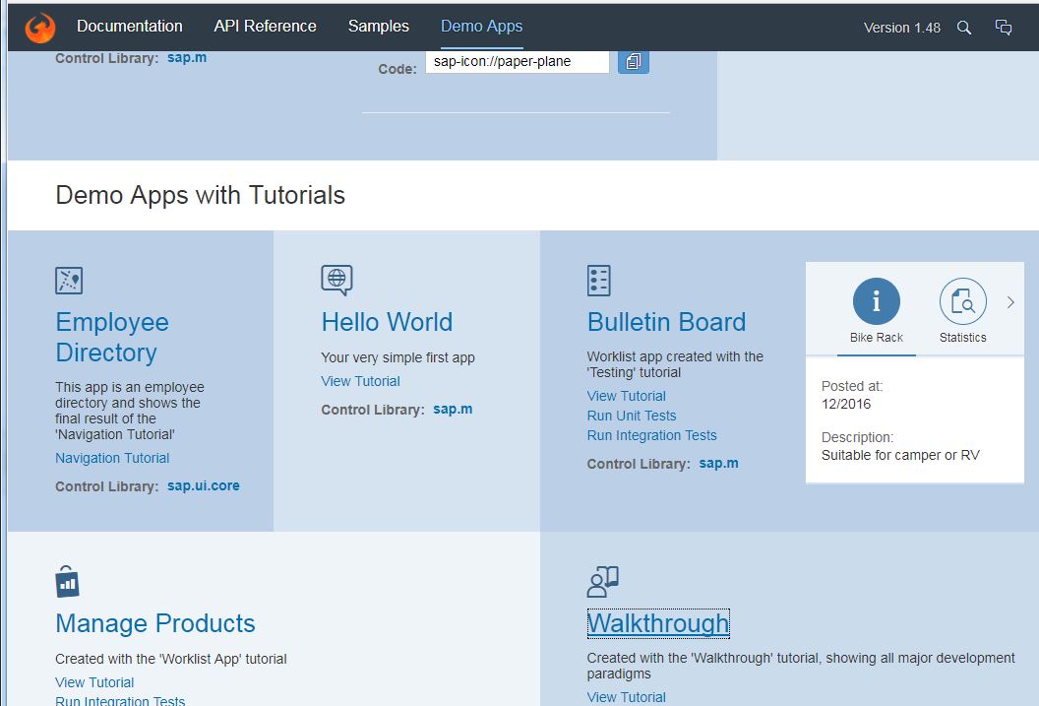Click the Manage Products briefcase icon
The width and height of the screenshot is (1039, 706).
click(x=67, y=581)
